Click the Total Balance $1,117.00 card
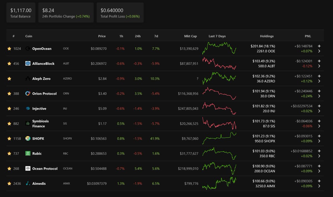This screenshot has width=333, height=197. tap(21, 12)
